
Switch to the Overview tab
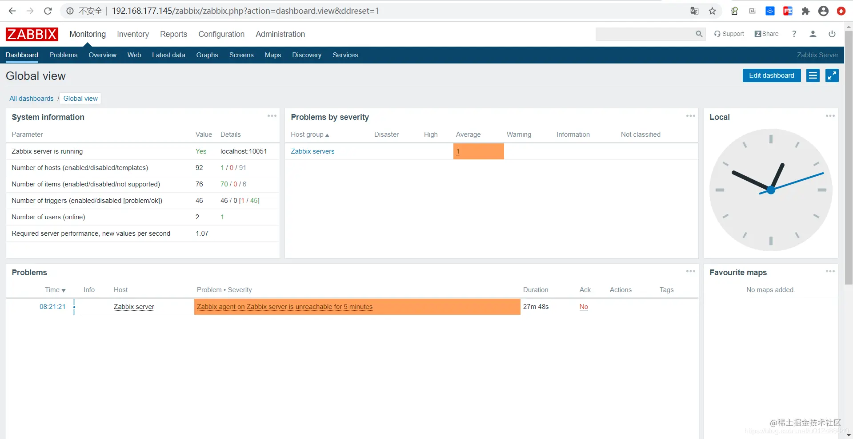tap(102, 55)
